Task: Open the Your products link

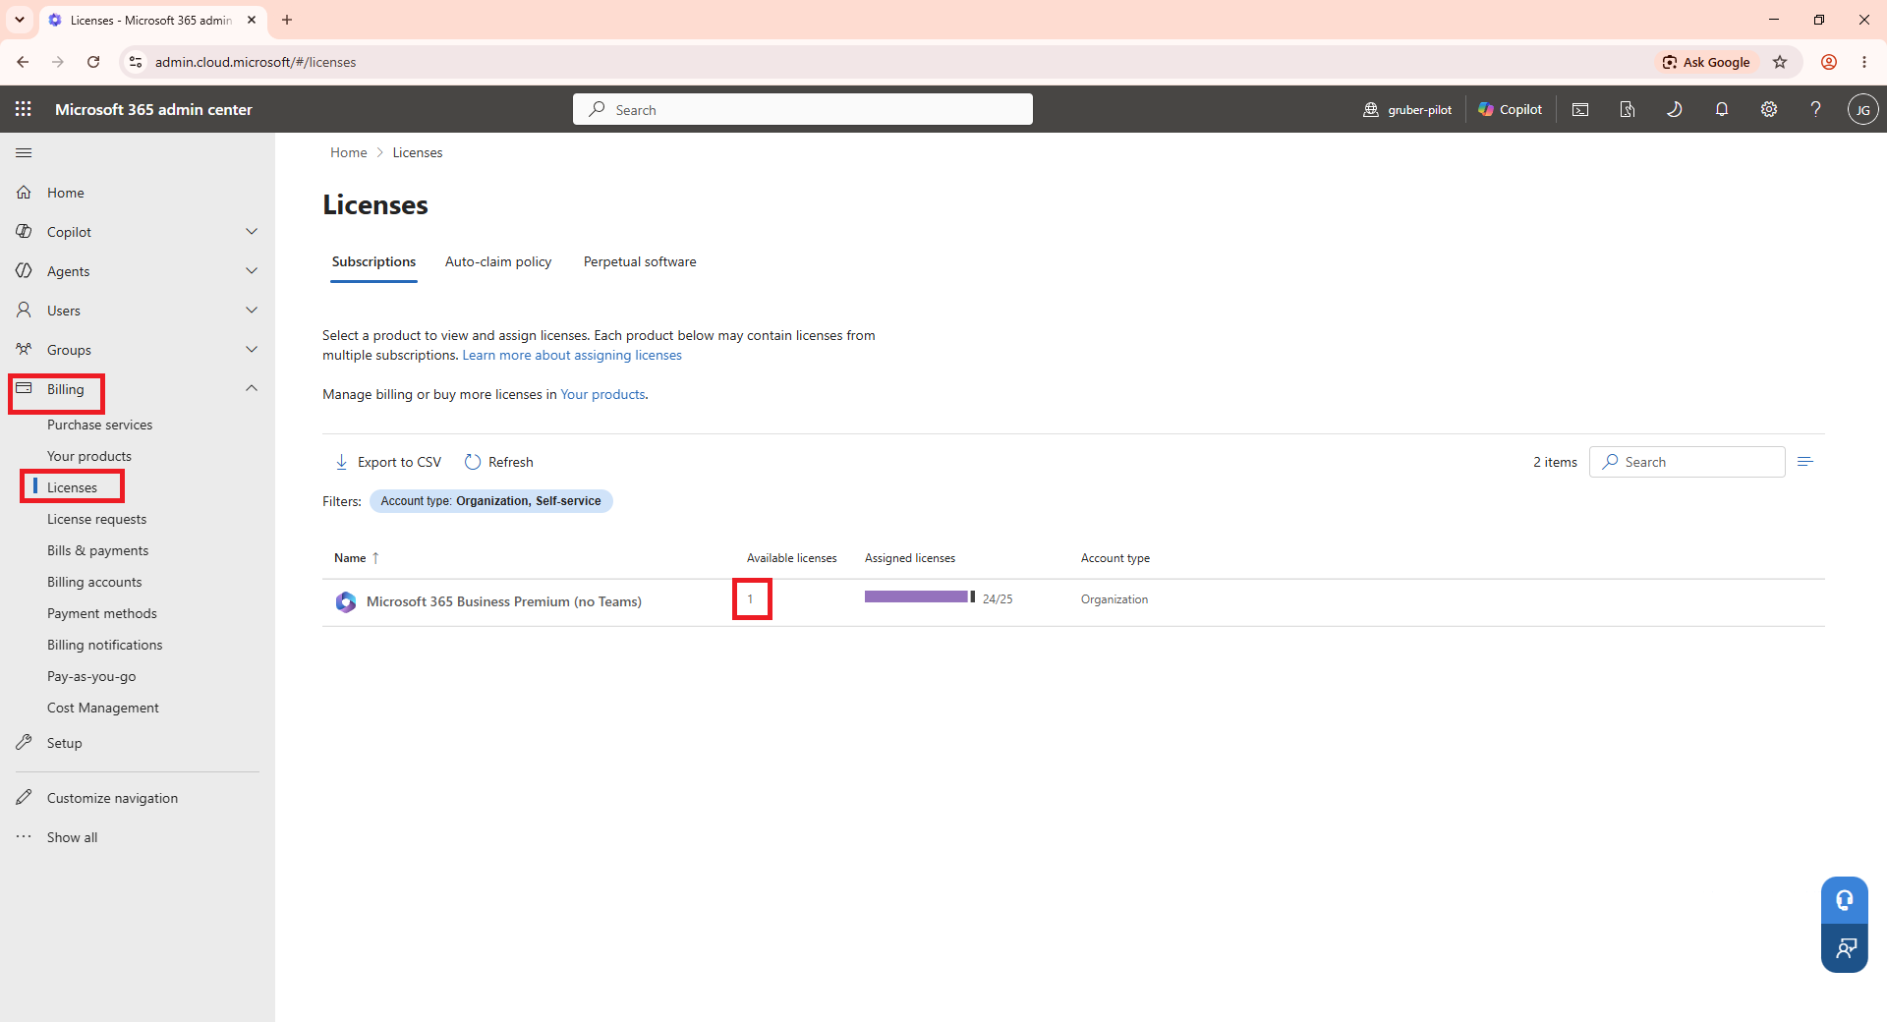Action: point(602,394)
